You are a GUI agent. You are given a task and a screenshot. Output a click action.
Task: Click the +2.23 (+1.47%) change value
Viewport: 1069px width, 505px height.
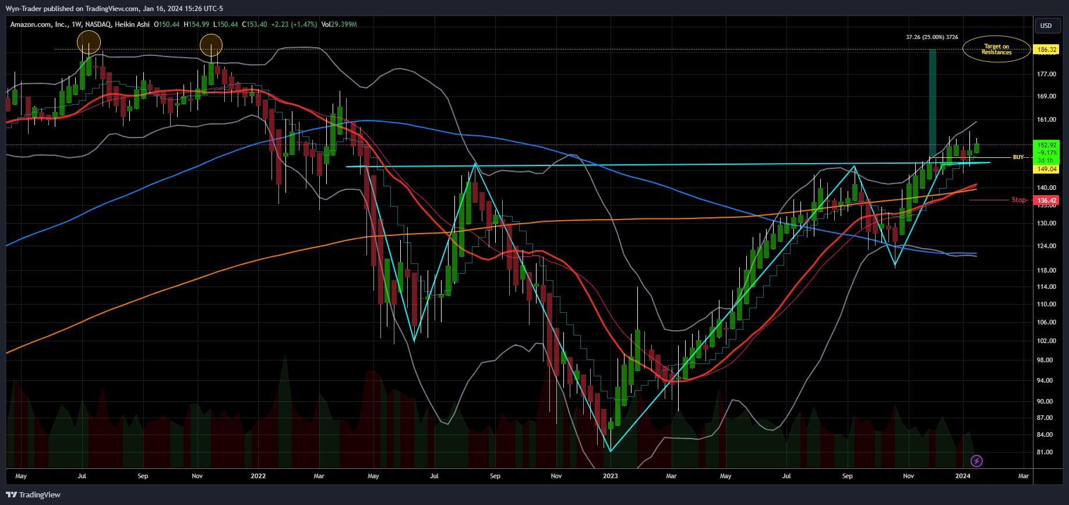click(x=294, y=24)
